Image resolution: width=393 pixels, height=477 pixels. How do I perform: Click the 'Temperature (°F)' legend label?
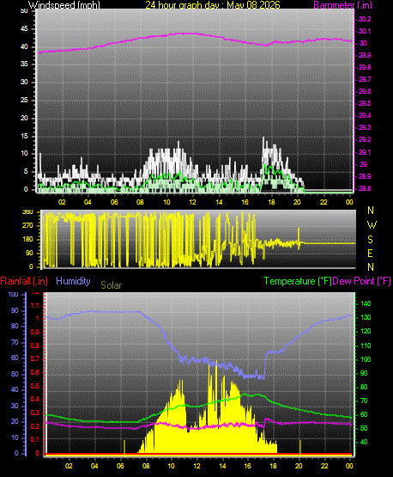click(298, 281)
